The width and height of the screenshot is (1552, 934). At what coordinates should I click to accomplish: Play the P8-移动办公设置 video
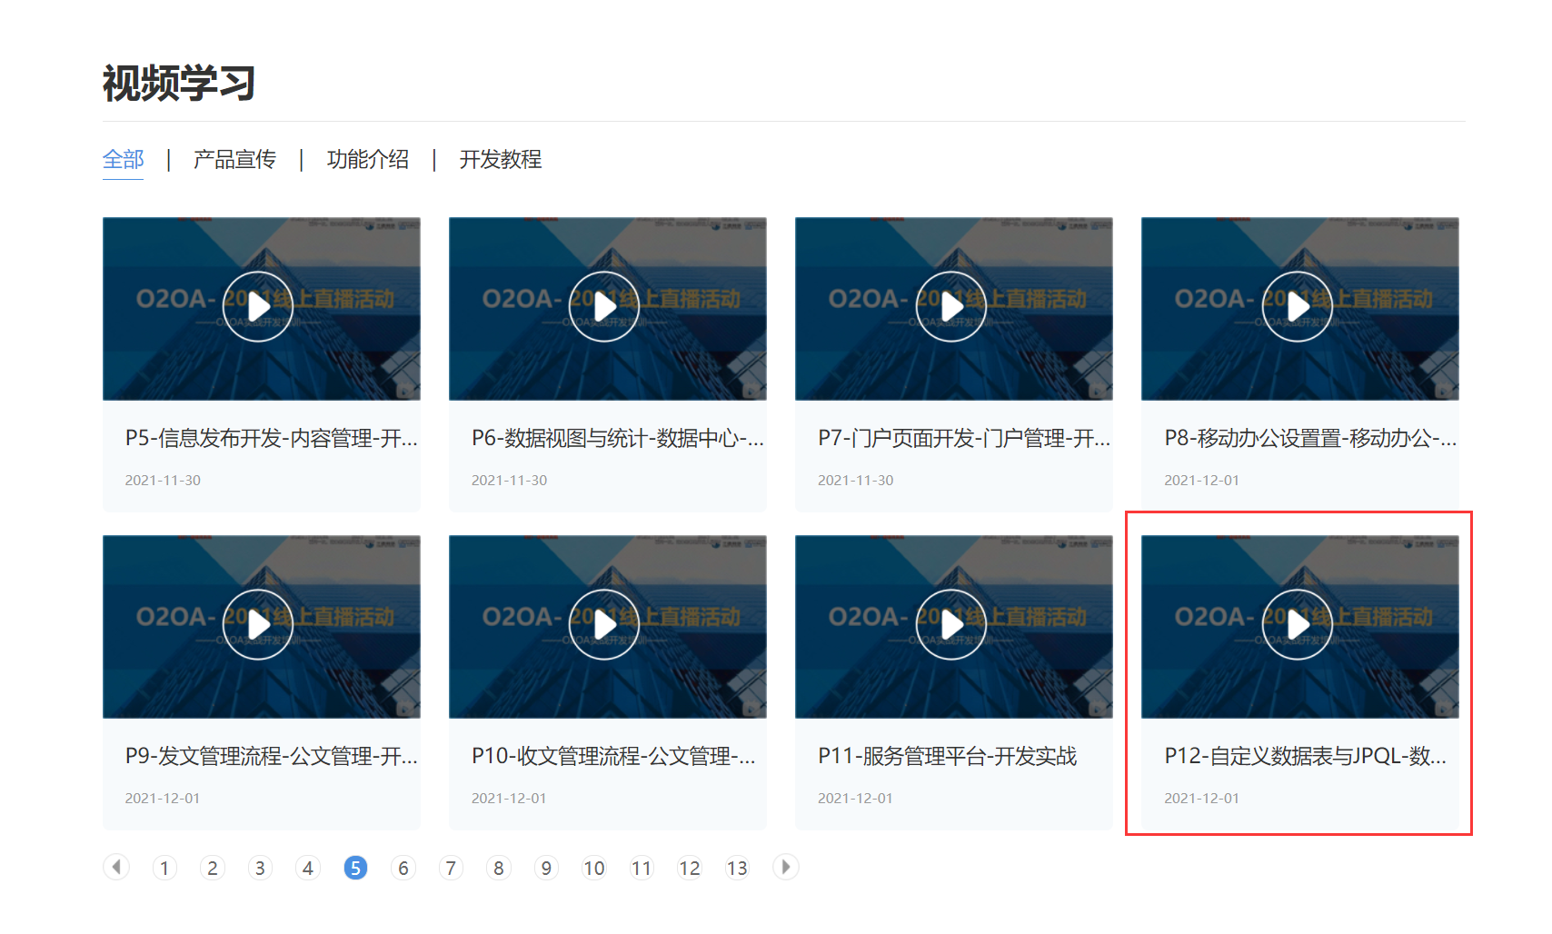(x=1298, y=307)
